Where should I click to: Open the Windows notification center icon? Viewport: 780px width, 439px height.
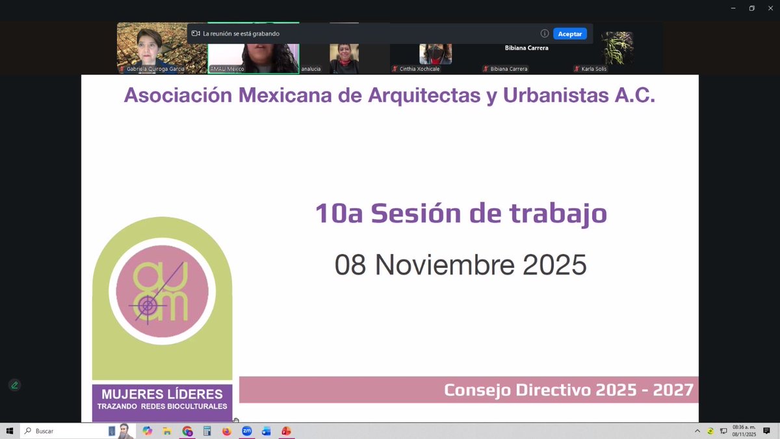(x=767, y=431)
